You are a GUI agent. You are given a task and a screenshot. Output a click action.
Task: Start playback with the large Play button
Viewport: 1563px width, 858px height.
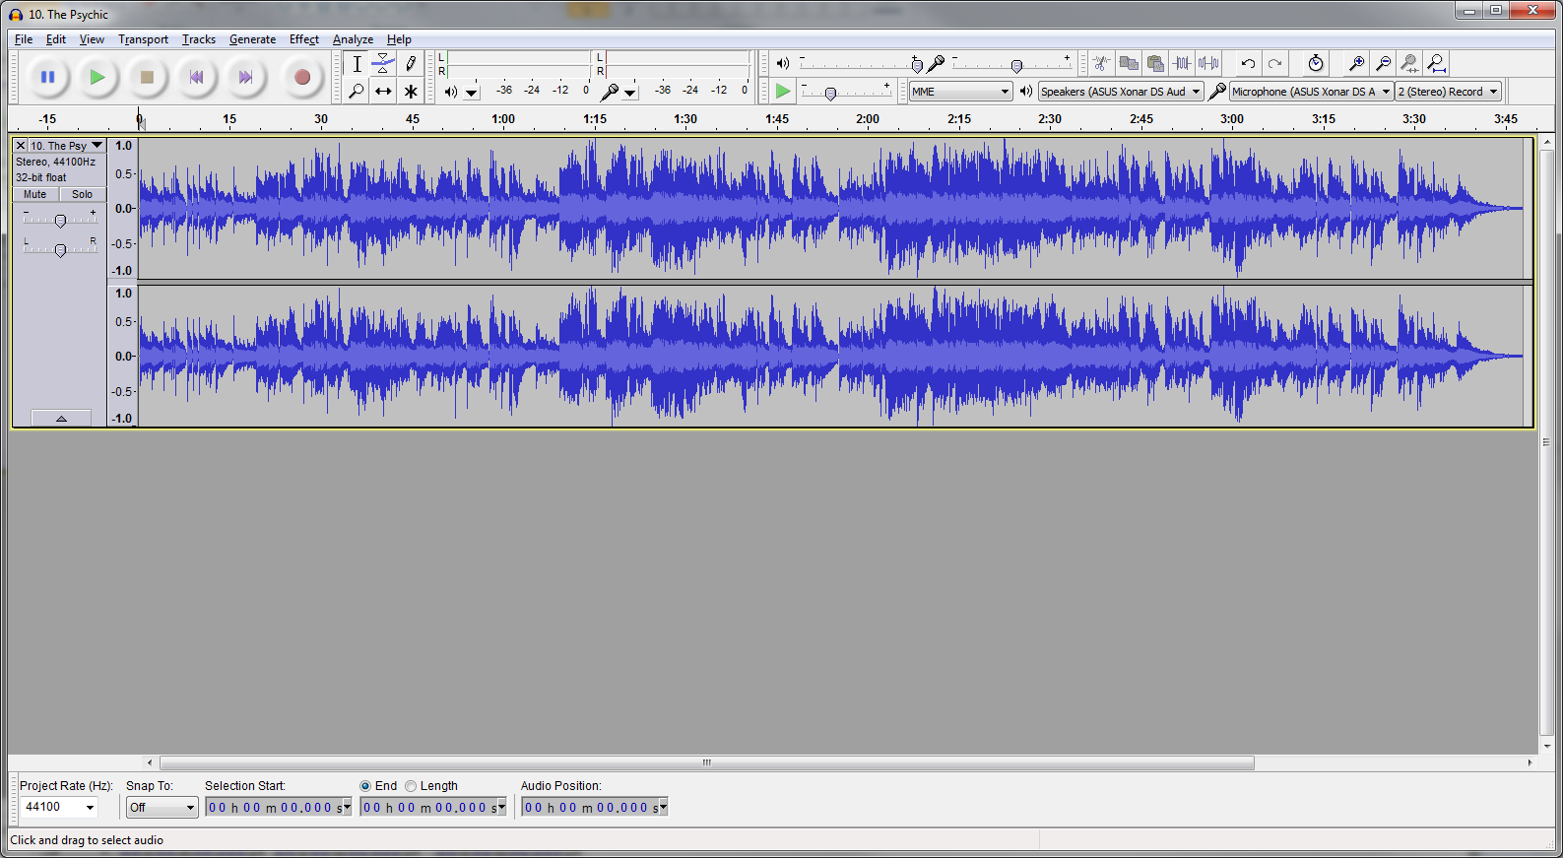pos(97,77)
